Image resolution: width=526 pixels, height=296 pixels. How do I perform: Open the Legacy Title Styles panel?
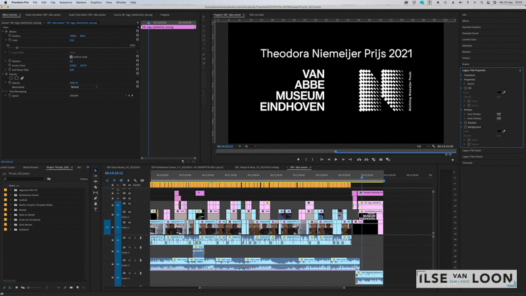point(471,151)
